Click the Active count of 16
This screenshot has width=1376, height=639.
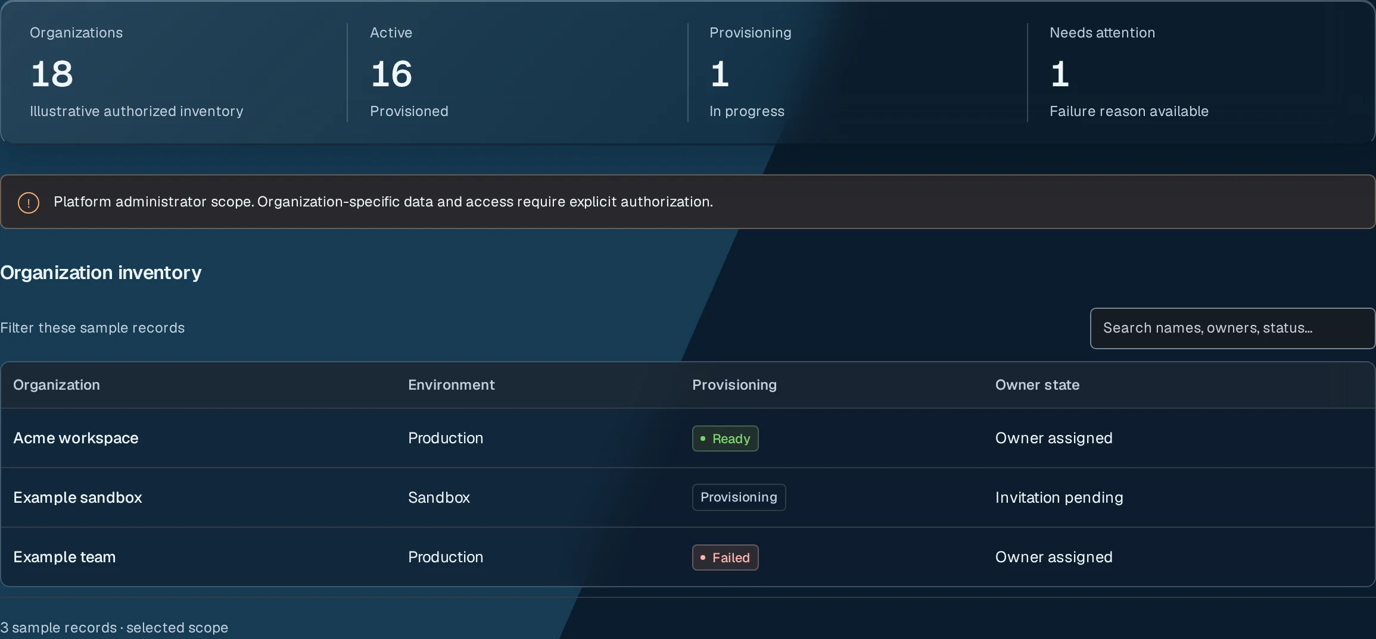coord(391,74)
